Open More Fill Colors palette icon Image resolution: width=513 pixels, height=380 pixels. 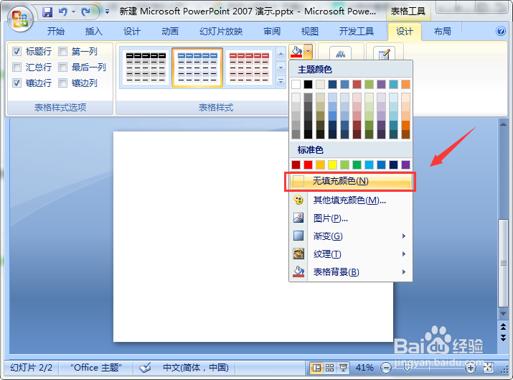tap(298, 200)
